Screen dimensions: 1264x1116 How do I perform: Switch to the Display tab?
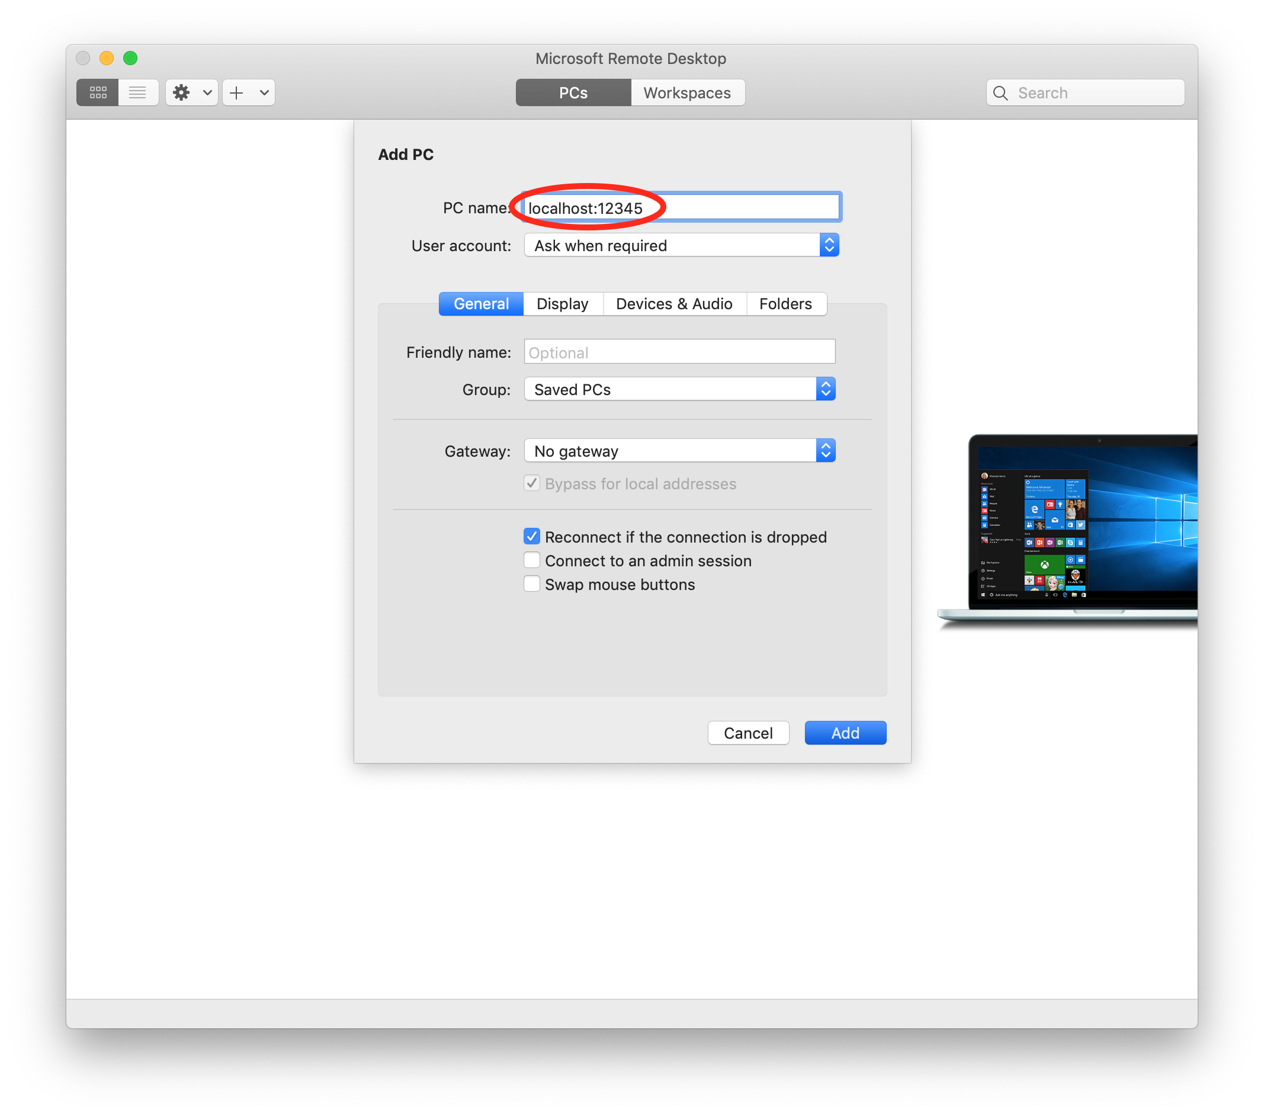click(x=562, y=303)
